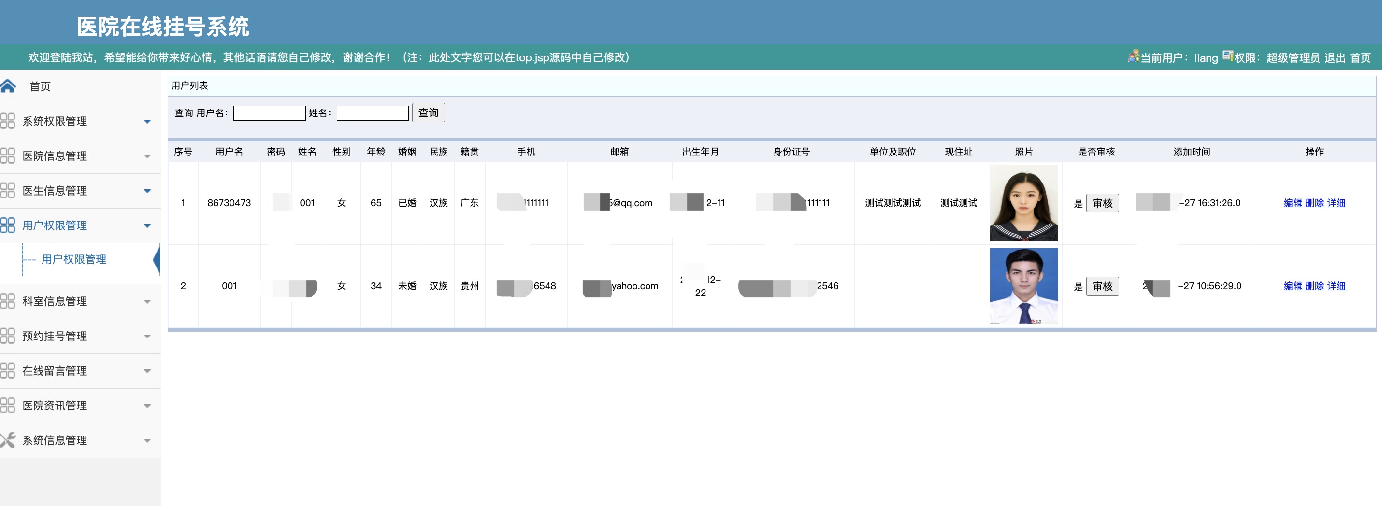This screenshot has width=1382, height=506.
Task: Click the 医院在线挂号系统 site title
Action: 162,26
